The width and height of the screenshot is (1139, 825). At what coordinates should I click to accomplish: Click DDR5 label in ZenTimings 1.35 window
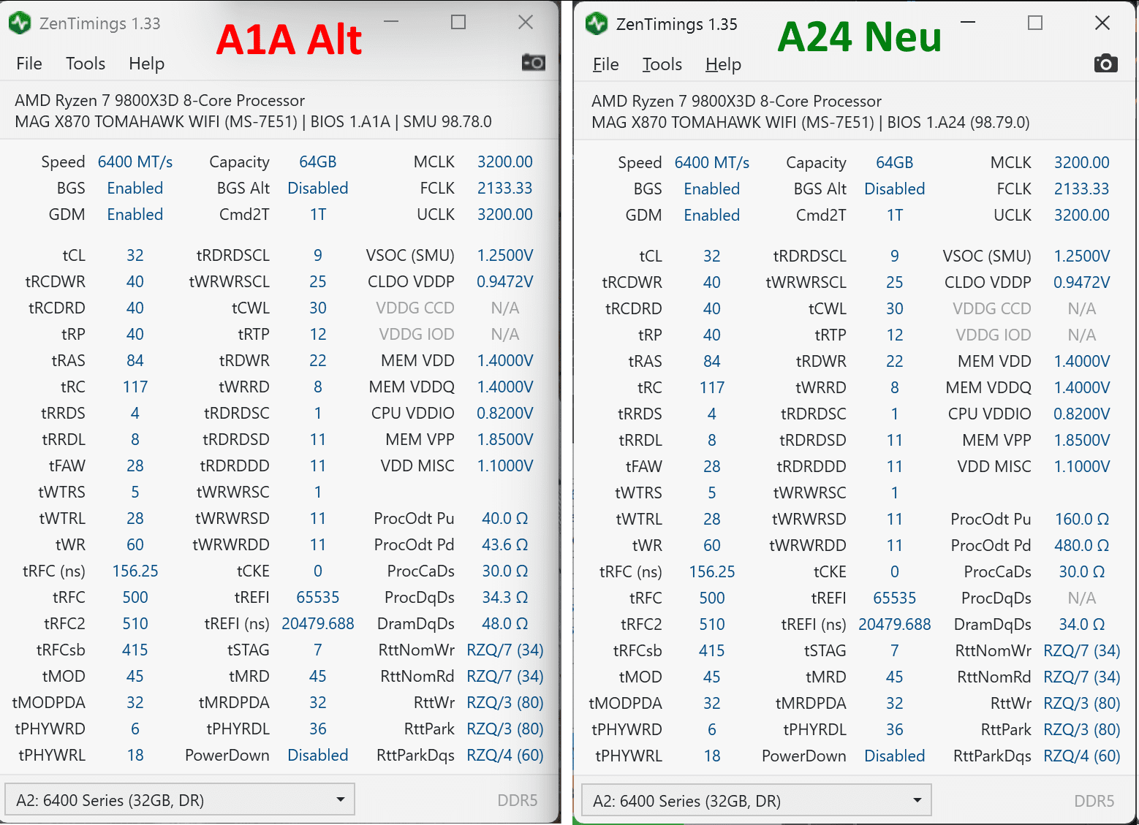(x=1094, y=801)
